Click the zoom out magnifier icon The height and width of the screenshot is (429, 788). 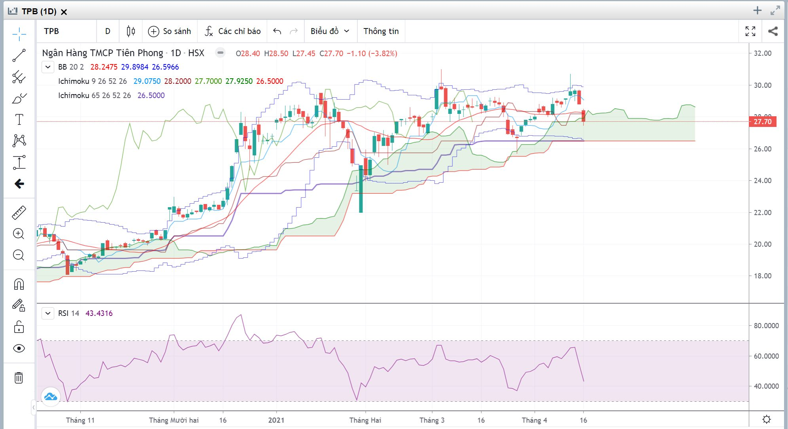tap(19, 255)
